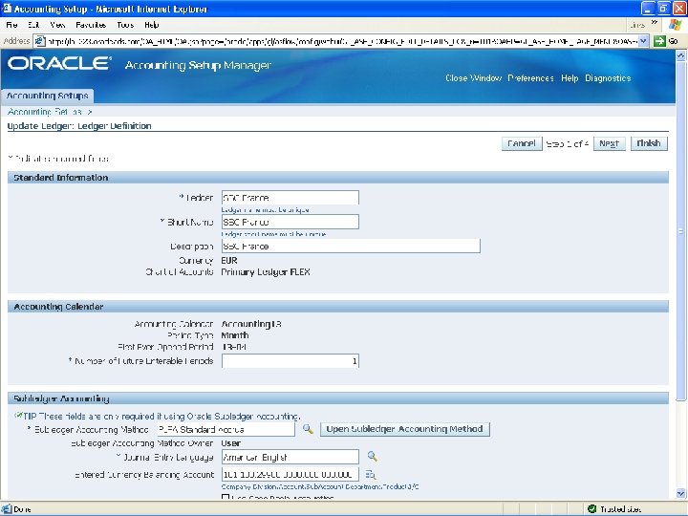Click the Internet Explorer title bar icon
Viewport: 688px width, 516px height.
click(6, 9)
